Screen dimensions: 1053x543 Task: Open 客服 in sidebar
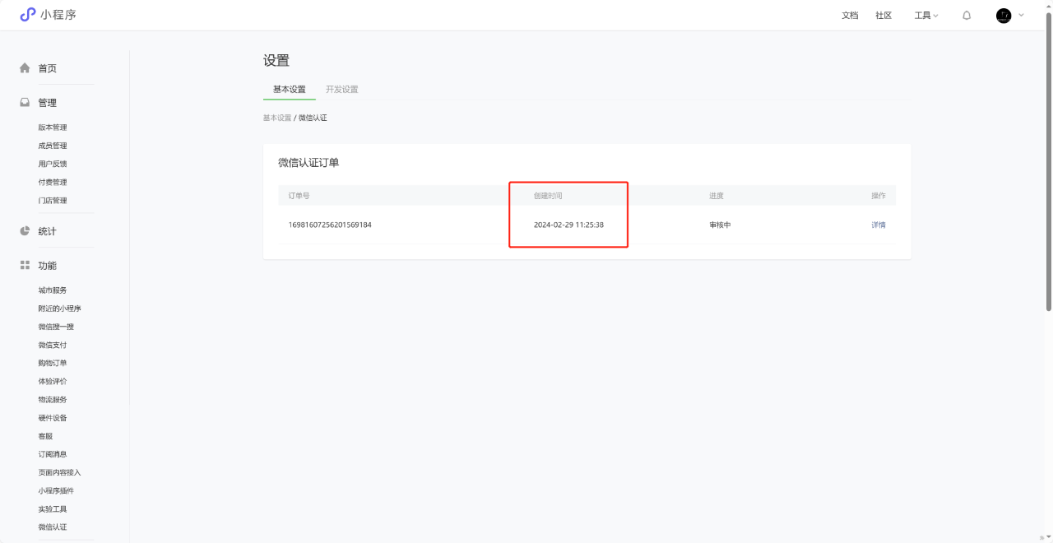click(45, 436)
